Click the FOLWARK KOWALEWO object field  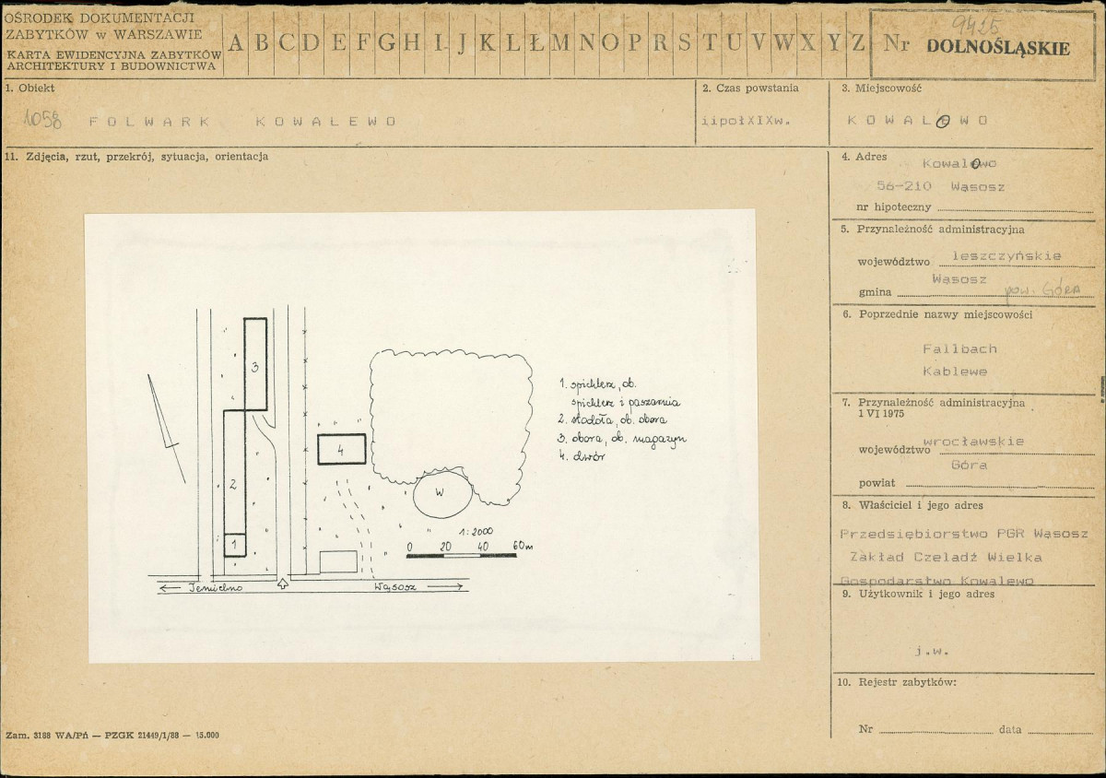(x=242, y=121)
